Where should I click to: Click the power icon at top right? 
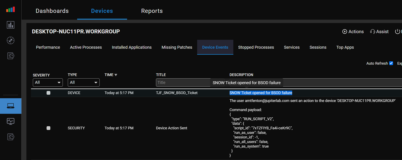point(397,32)
